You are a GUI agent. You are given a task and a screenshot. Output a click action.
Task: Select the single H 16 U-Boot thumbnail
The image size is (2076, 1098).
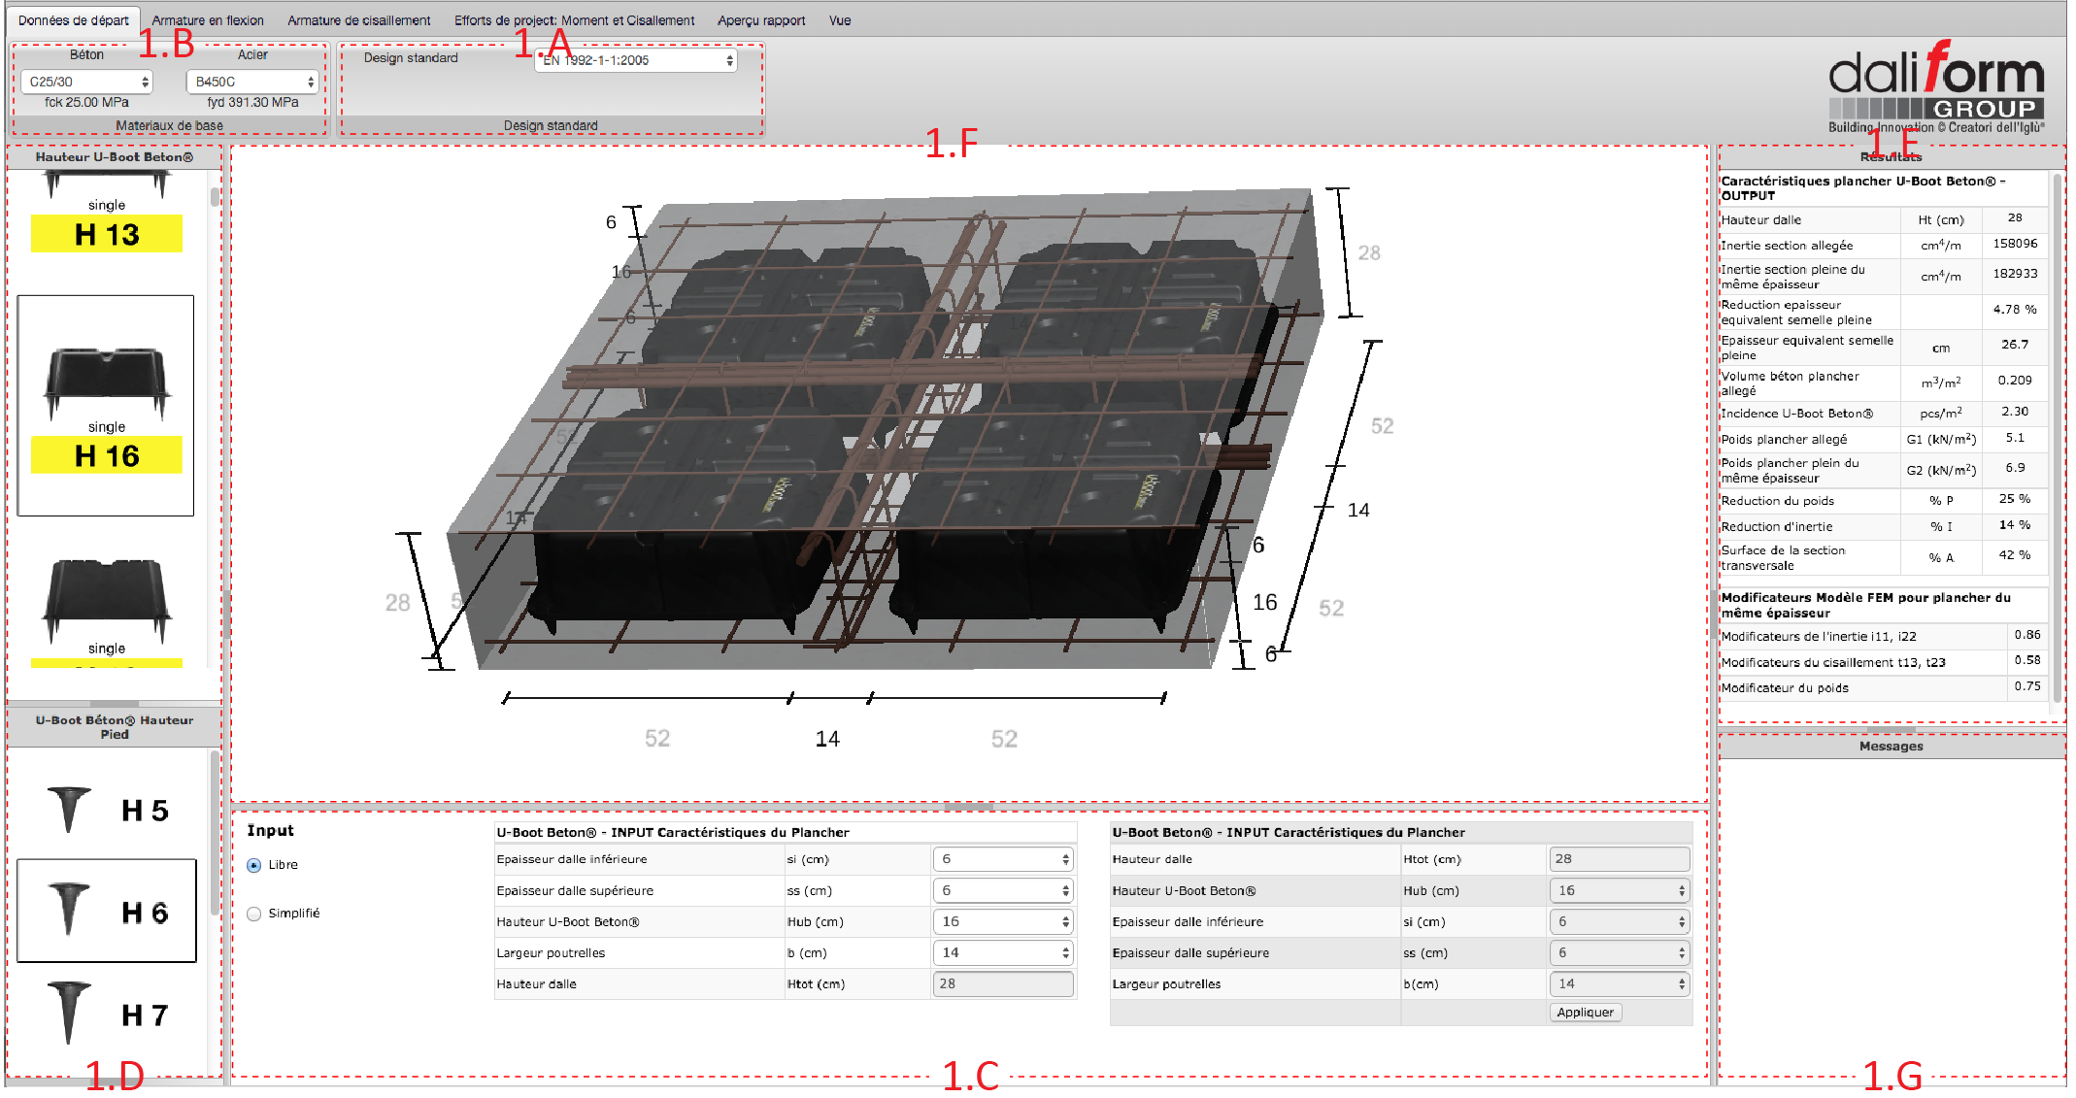106,406
